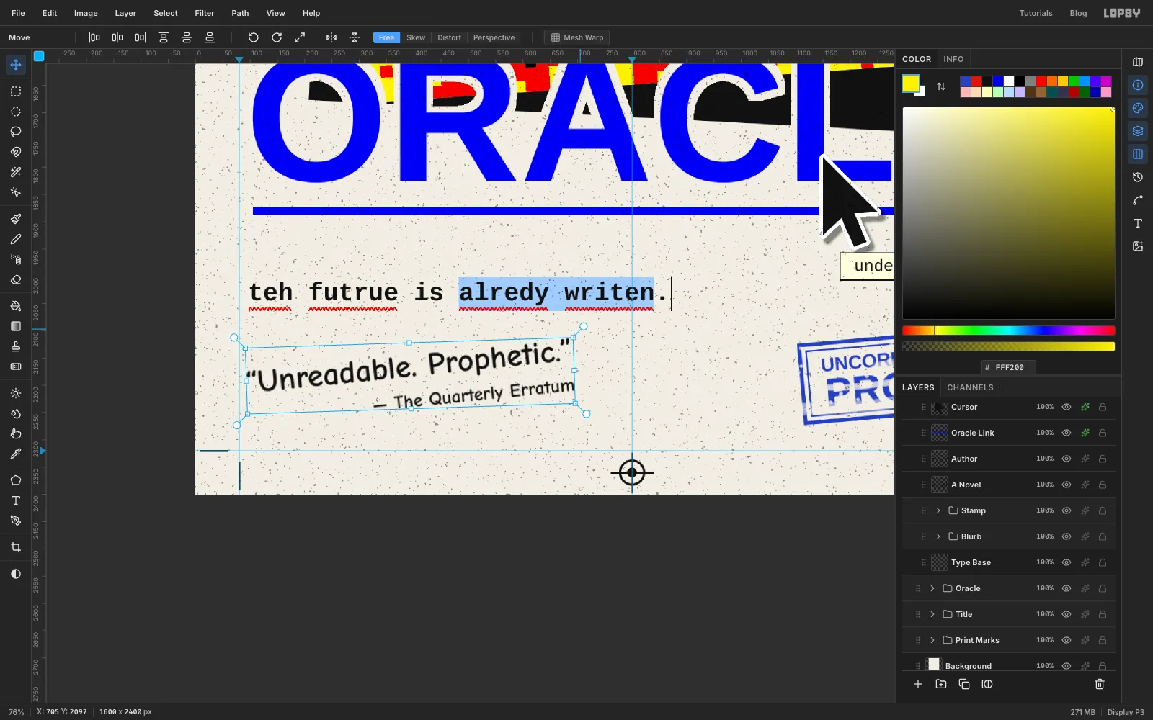The width and height of the screenshot is (1153, 720).
Task: Lock the Type Base layer
Action: click(x=1103, y=562)
